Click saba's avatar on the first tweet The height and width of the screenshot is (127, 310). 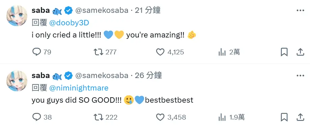point(17,16)
